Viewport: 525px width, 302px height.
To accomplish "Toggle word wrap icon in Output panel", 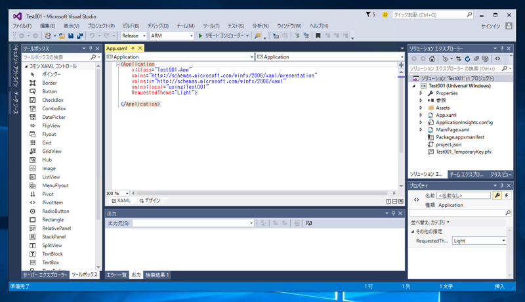I will pos(308,223).
